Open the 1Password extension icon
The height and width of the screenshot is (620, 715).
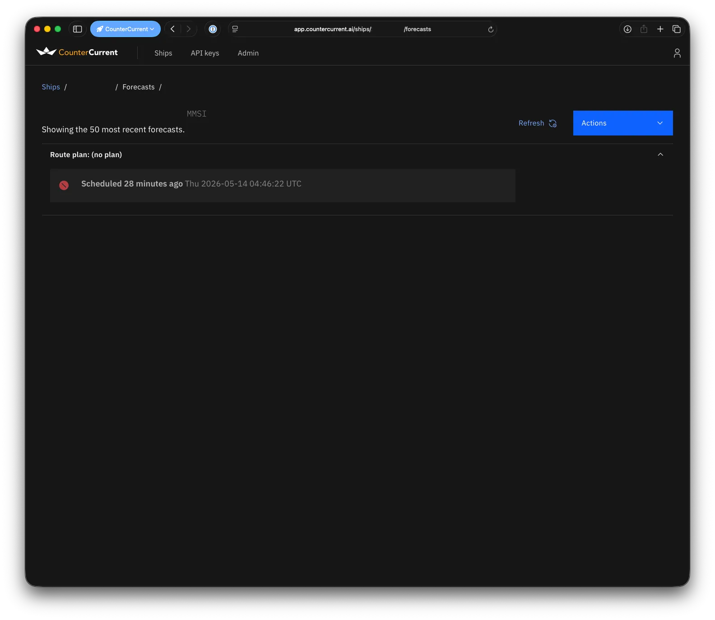[x=213, y=29]
